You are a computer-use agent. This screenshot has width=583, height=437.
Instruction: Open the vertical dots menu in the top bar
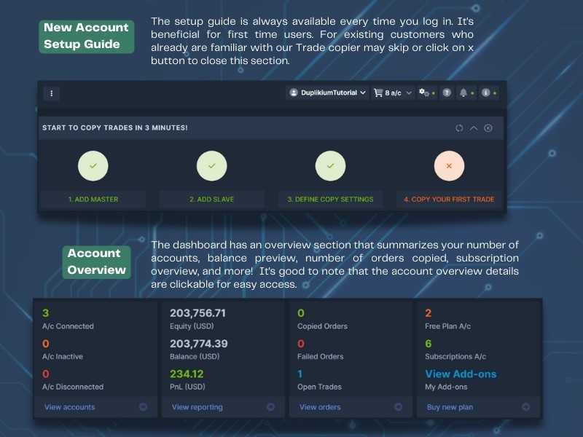(x=52, y=93)
